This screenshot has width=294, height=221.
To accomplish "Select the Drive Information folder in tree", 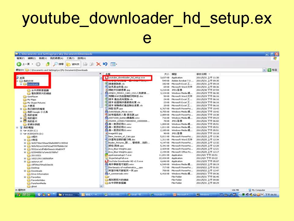I will (38, 174).
